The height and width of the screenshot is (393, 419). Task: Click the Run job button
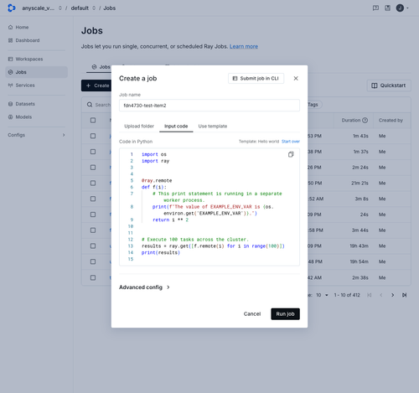coord(285,314)
